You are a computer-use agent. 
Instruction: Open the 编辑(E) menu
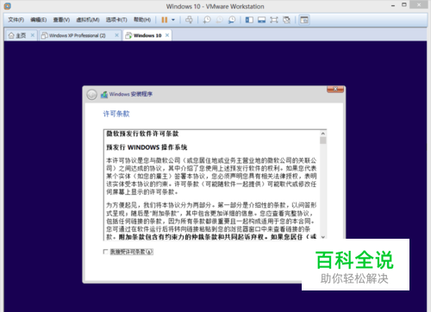[39, 20]
